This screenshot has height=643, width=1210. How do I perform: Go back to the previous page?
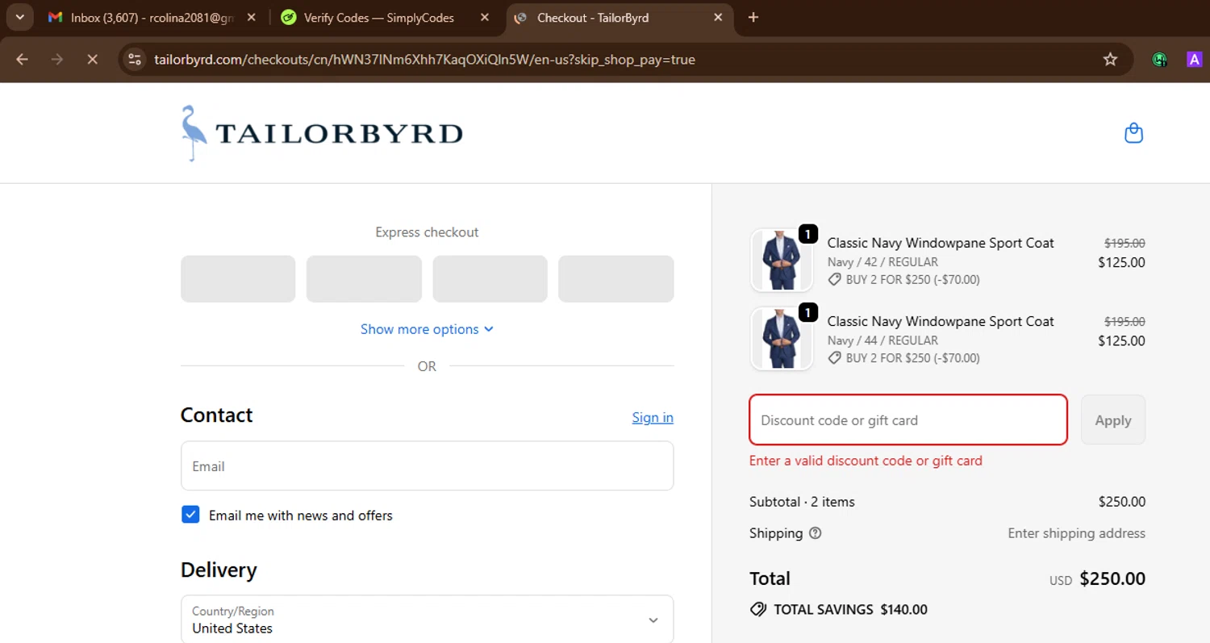(22, 59)
